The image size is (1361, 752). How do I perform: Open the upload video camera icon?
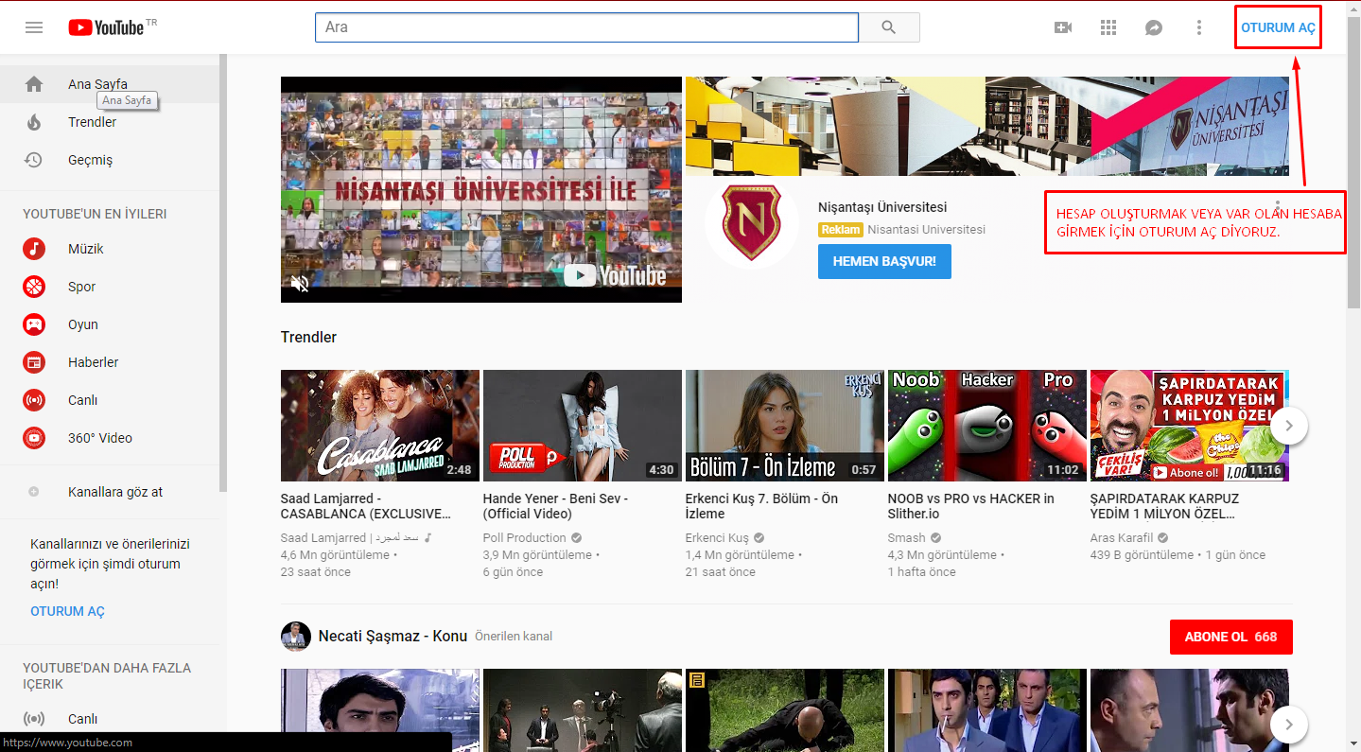point(1063,27)
